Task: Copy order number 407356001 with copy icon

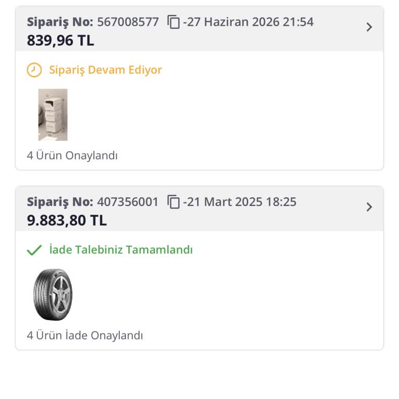Action: point(174,202)
